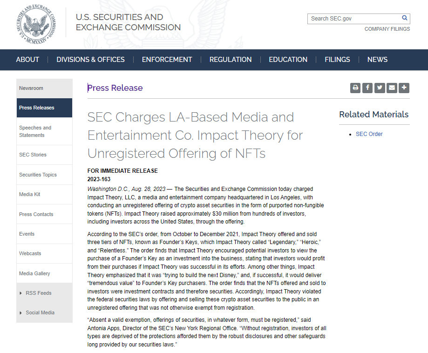The height and width of the screenshot is (353, 428).
Task: Focus the Search SEC.gov field
Action: [x=354, y=19]
